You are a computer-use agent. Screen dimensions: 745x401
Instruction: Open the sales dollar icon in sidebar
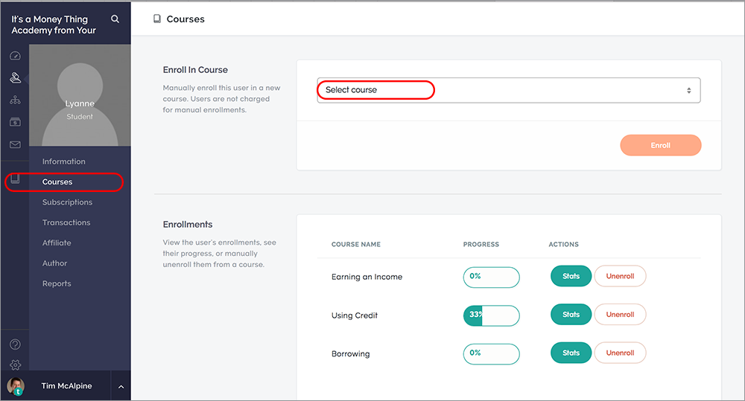15,123
